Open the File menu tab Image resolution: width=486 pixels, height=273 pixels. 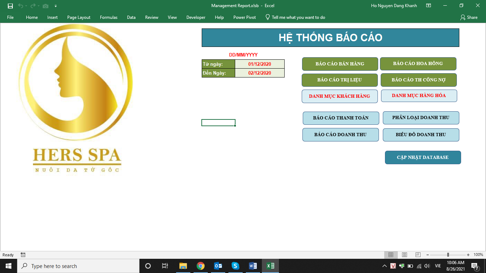pyautogui.click(x=10, y=17)
